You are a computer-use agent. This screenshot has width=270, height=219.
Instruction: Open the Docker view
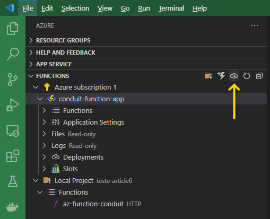(x=13, y=207)
